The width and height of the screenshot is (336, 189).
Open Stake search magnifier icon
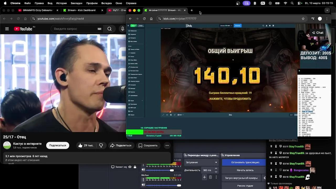263,26
